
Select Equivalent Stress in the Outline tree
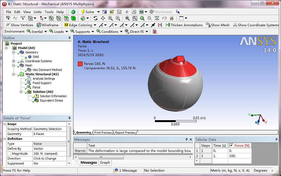coord(51,100)
